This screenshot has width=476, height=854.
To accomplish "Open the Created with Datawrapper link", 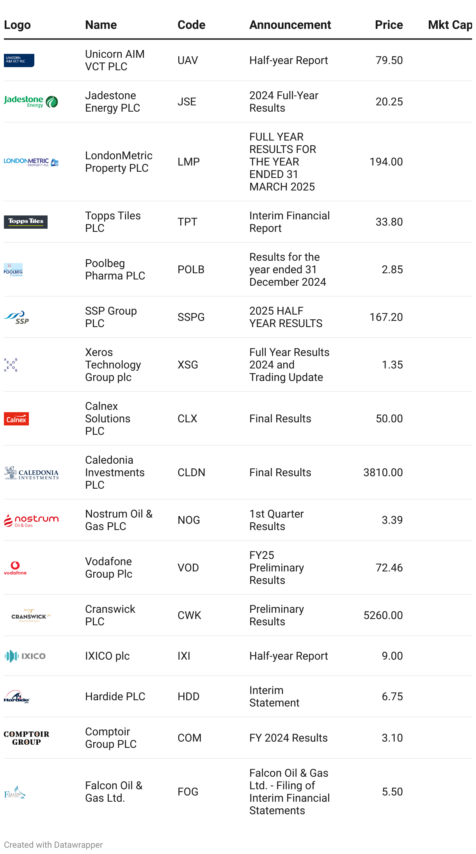I will pyautogui.click(x=53, y=845).
